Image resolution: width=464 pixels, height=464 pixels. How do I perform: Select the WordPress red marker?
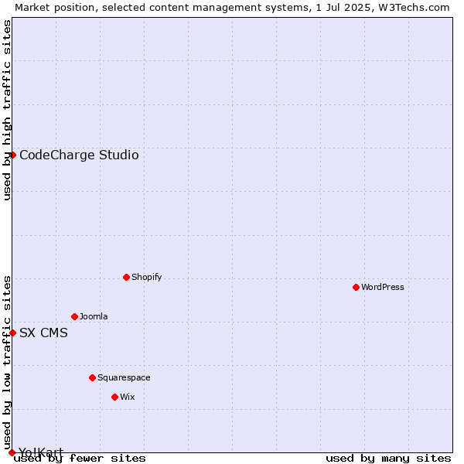[x=356, y=288]
